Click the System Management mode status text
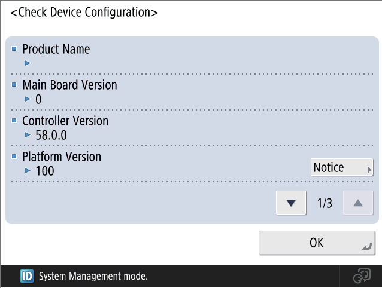382x288 pixels. 93,276
